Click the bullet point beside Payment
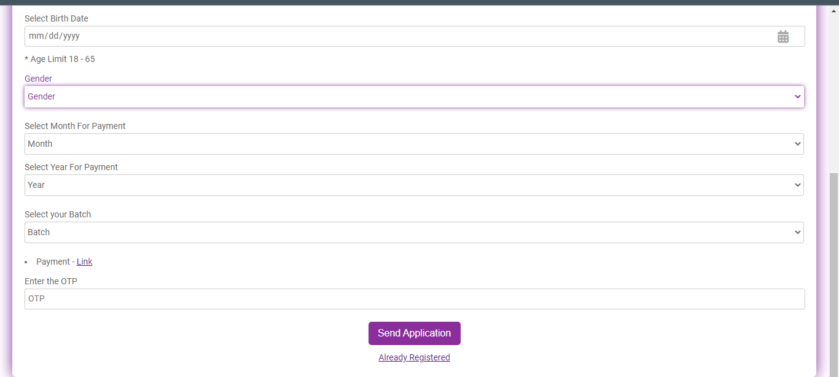This screenshot has width=839, height=377. [x=25, y=262]
